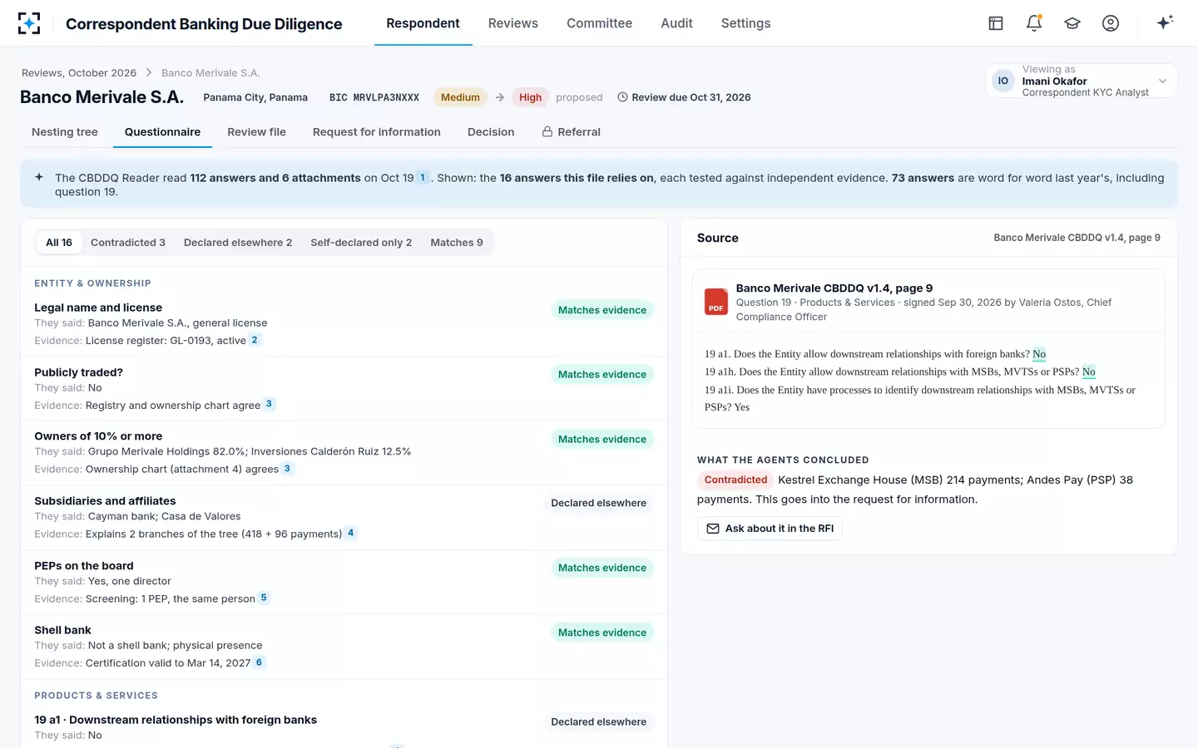
Task: Open the locked Referral tab
Action: [572, 132]
